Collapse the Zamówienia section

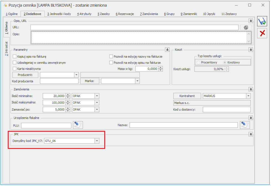pyautogui.click(x=251, y=89)
